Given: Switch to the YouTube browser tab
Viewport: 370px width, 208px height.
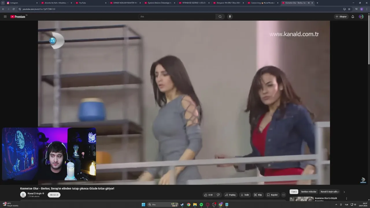Looking at the screenshot, I should (91, 3).
